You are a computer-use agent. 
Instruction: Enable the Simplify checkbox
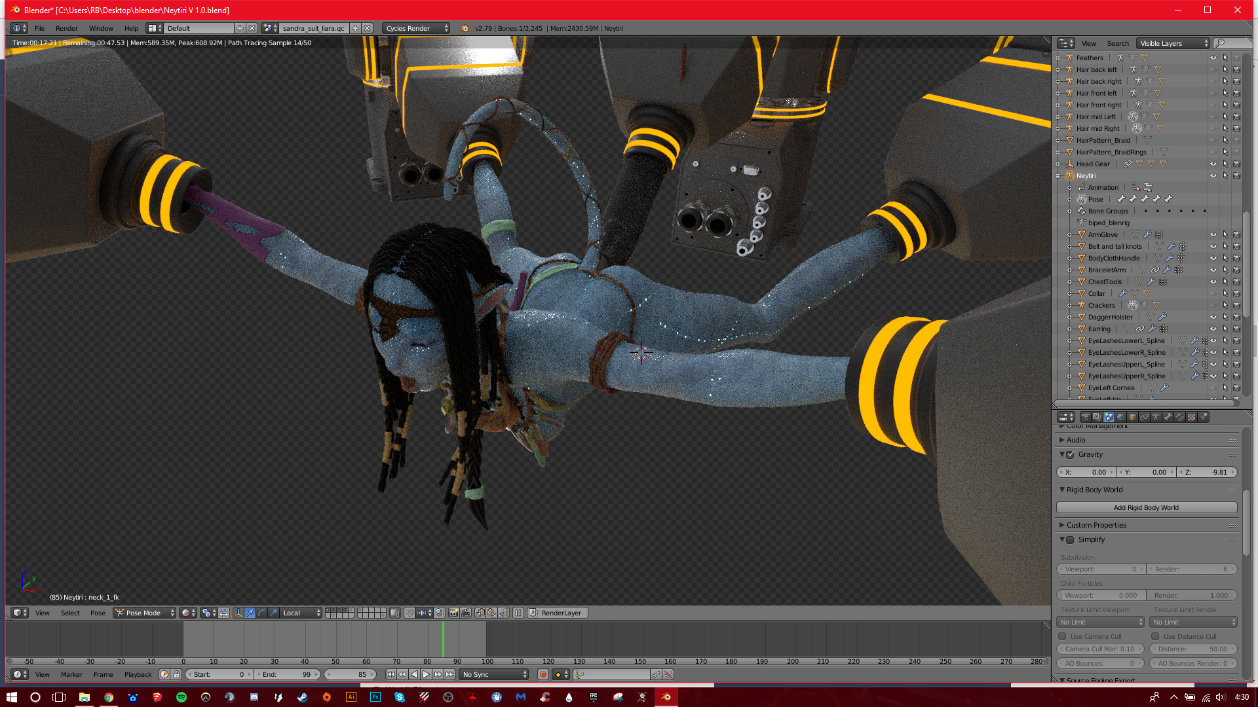pyautogui.click(x=1070, y=540)
